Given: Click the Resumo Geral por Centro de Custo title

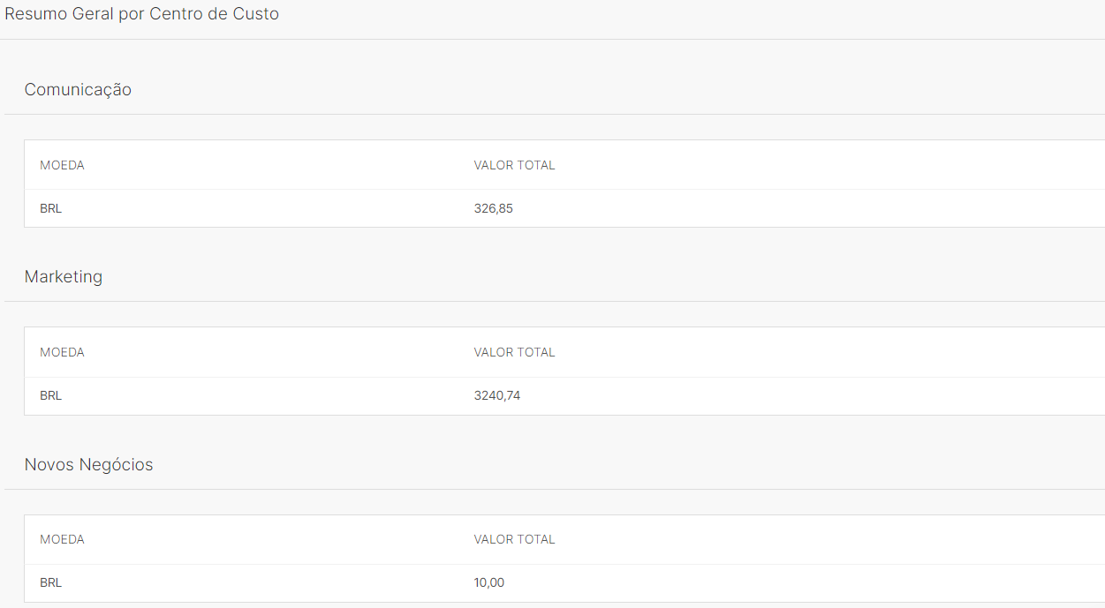Looking at the screenshot, I should click(x=142, y=14).
